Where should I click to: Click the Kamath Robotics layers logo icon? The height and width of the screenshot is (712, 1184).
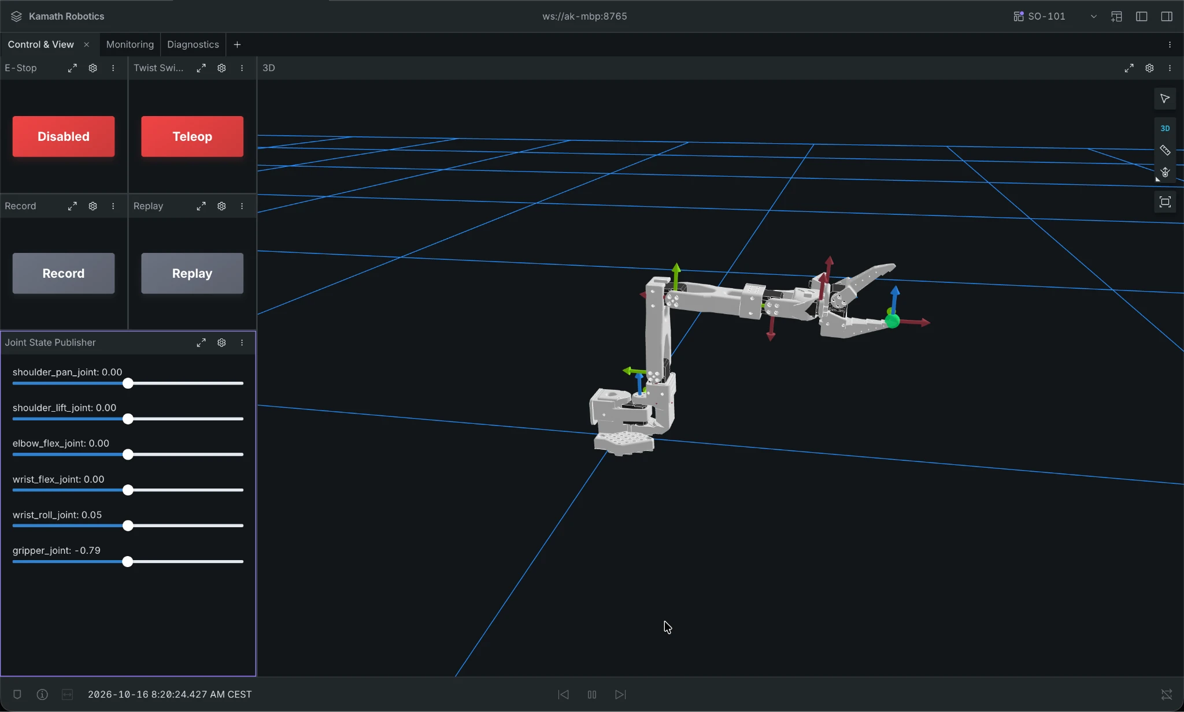pyautogui.click(x=16, y=16)
